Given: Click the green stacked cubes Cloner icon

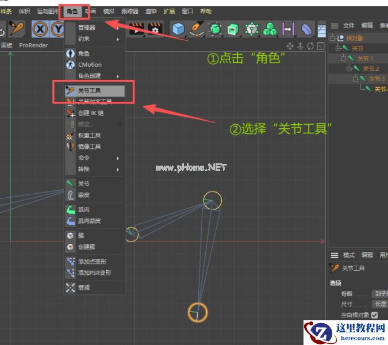Looking at the screenshot, I should 270,29.
